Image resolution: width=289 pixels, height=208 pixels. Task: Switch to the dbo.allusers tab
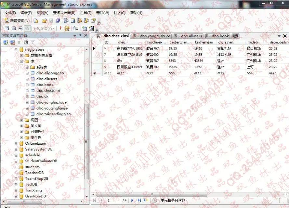point(188,36)
